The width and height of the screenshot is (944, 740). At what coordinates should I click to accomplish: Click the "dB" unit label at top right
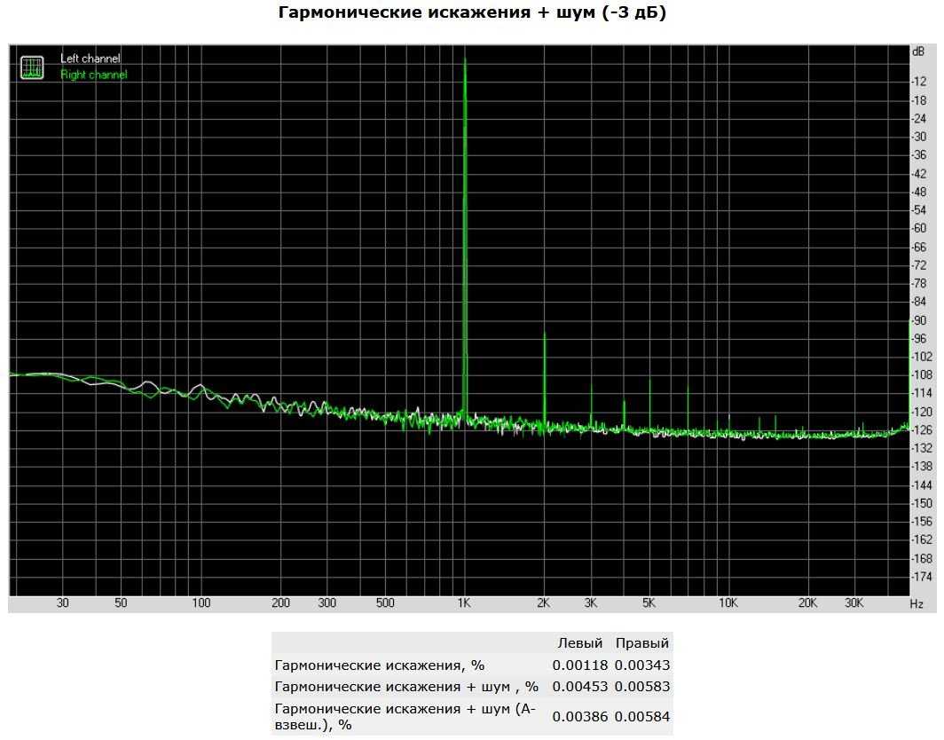click(917, 52)
